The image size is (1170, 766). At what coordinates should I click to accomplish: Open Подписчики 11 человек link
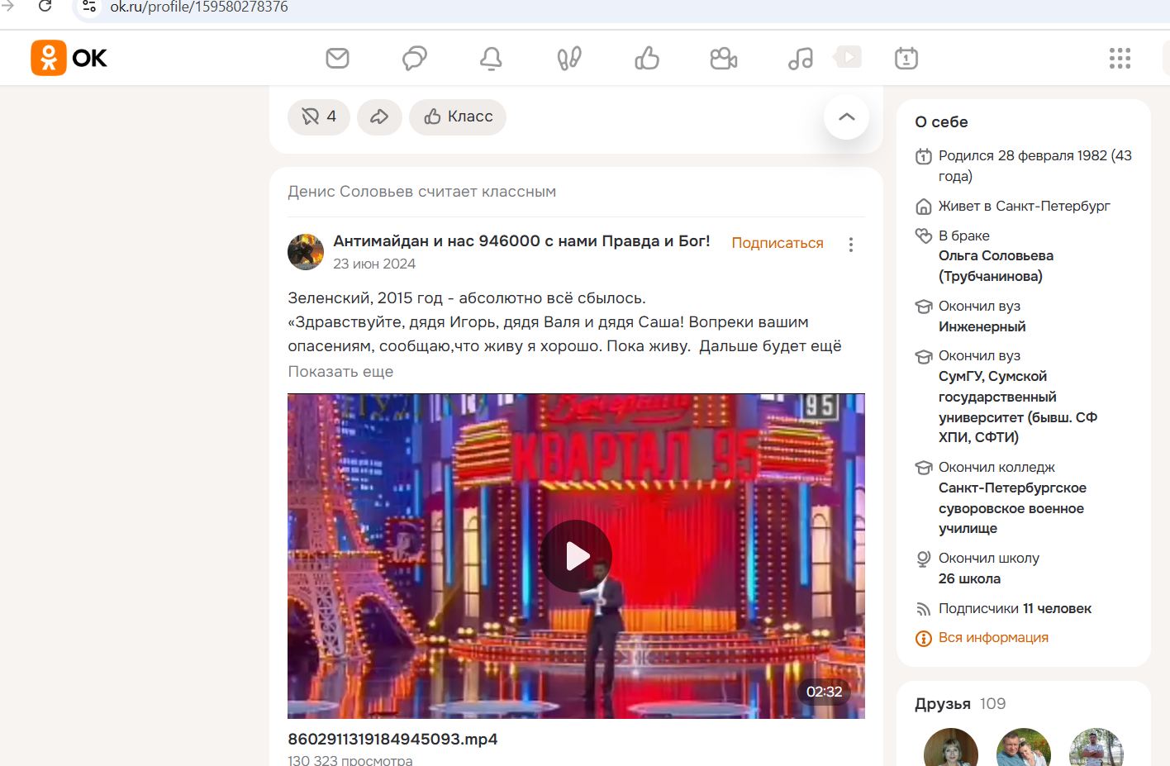point(1015,608)
